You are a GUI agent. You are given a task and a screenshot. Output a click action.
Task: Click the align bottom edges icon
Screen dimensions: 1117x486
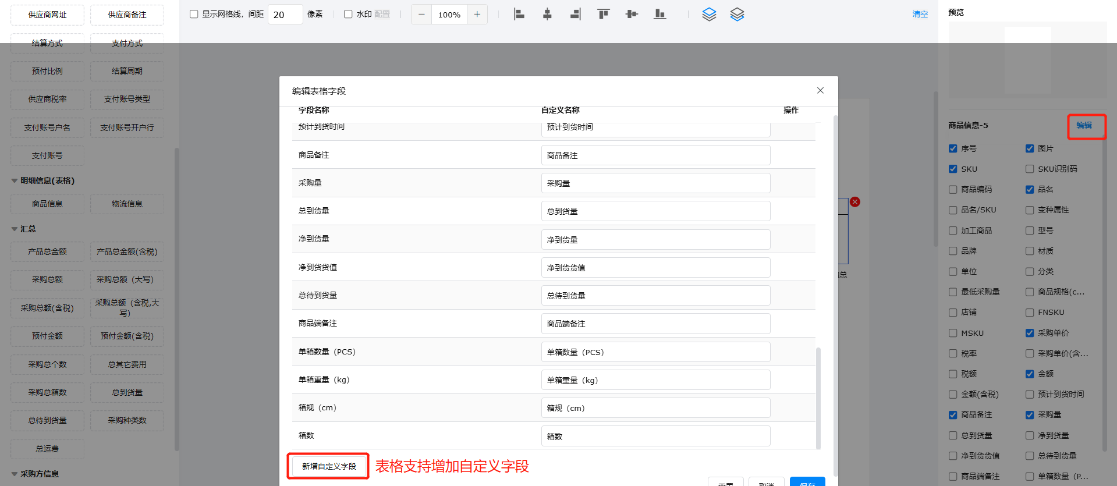pyautogui.click(x=659, y=15)
